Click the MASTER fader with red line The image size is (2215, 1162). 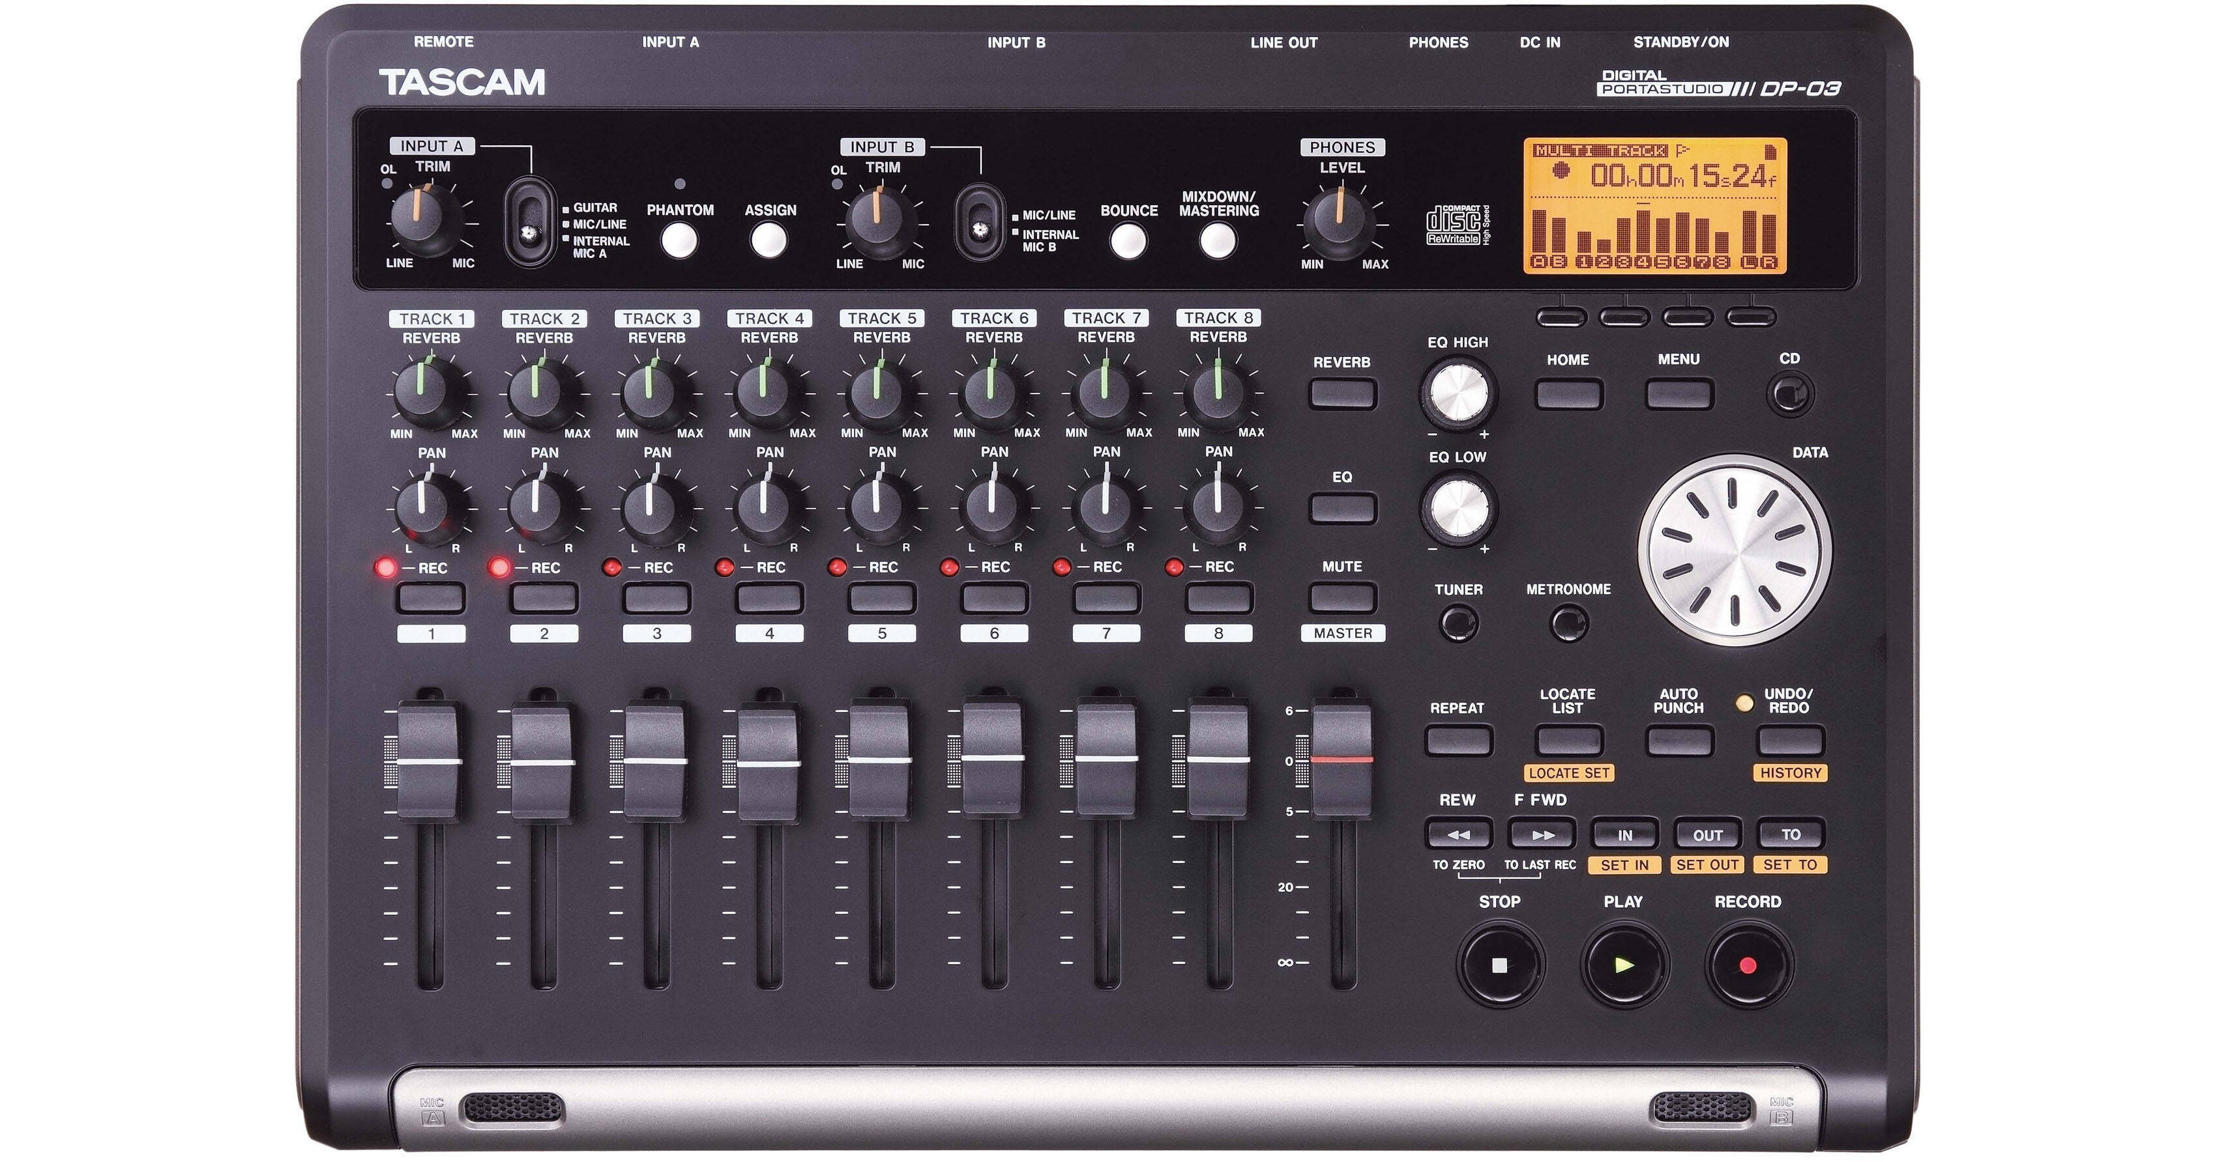click(1342, 759)
